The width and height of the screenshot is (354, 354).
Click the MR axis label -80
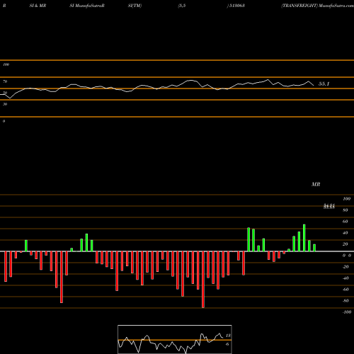coord(346,301)
